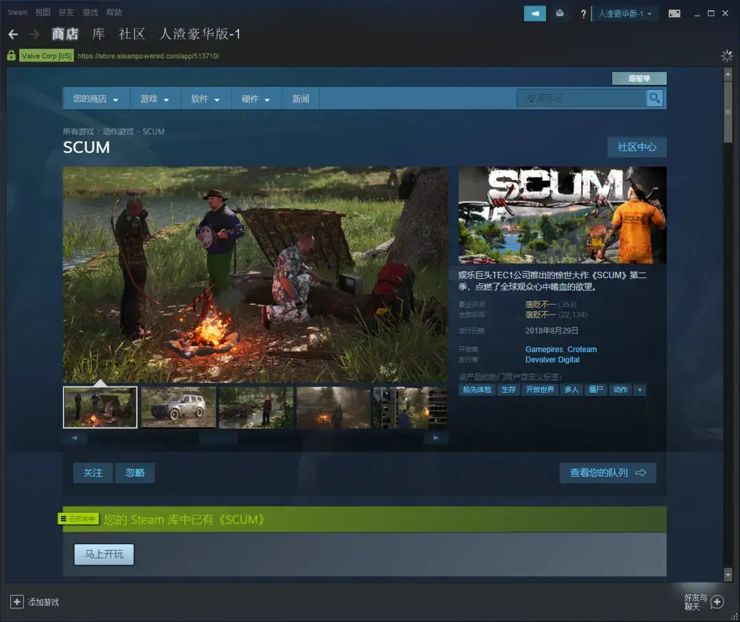Select the 动作 tag
Screen dimensions: 740x622
click(x=620, y=389)
